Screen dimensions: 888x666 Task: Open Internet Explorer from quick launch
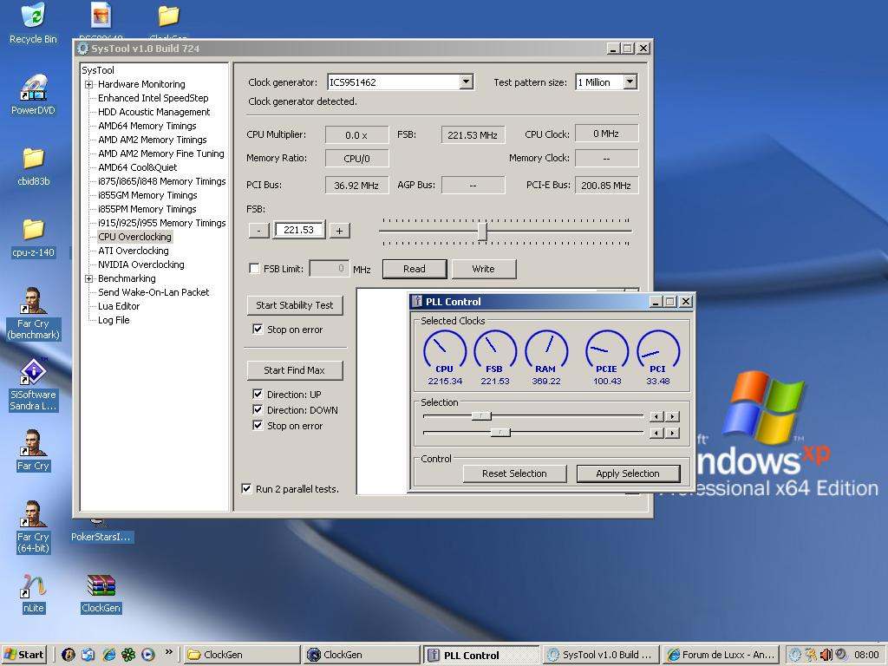(108, 655)
